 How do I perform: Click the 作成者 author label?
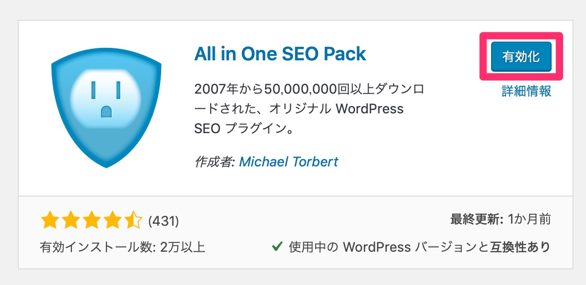(214, 162)
